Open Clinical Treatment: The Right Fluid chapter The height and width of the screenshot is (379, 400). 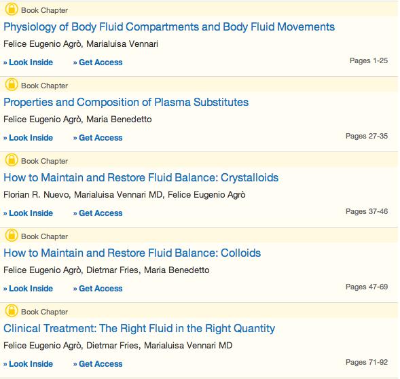(139, 329)
